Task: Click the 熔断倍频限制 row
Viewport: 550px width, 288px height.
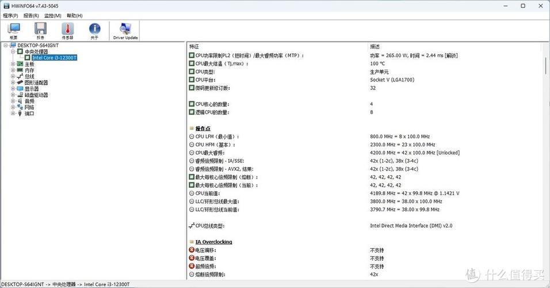Action: 365,274
